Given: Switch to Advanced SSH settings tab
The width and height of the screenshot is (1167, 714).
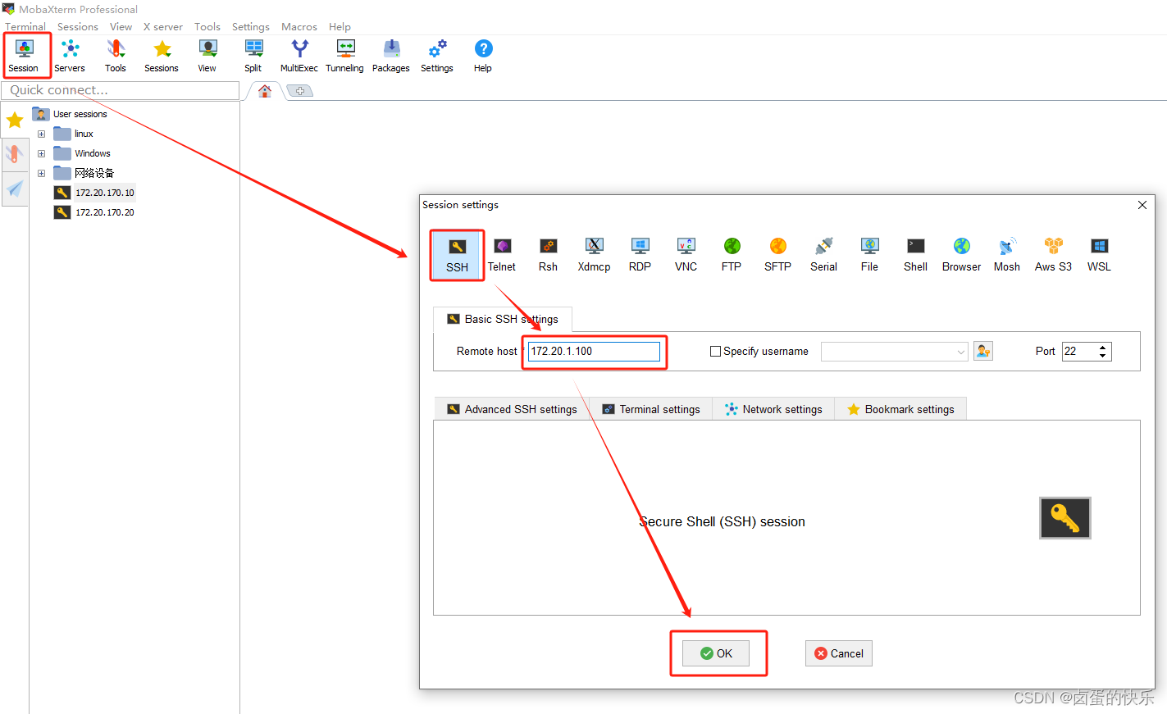Looking at the screenshot, I should (512, 409).
